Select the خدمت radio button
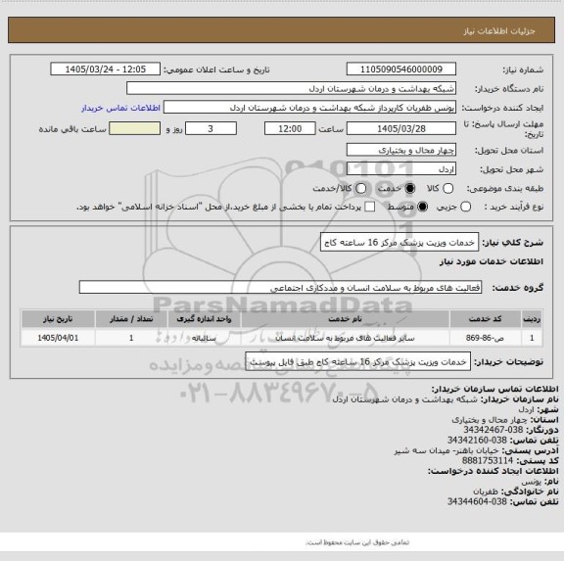564x561 pixels. [410, 188]
